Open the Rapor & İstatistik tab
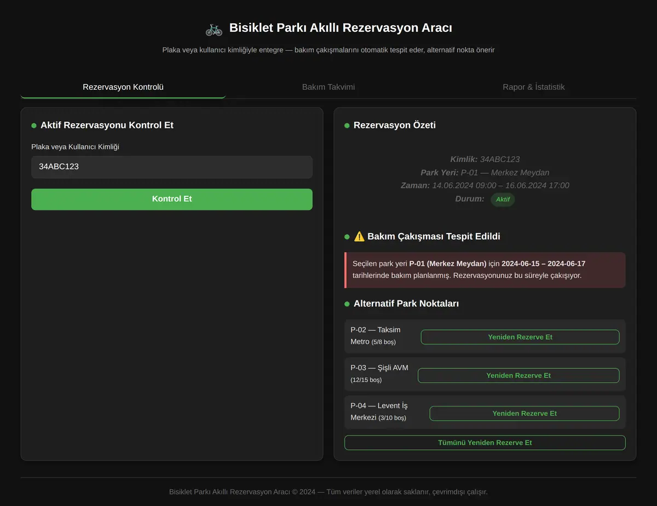Viewport: 657px width, 506px height. coord(534,87)
